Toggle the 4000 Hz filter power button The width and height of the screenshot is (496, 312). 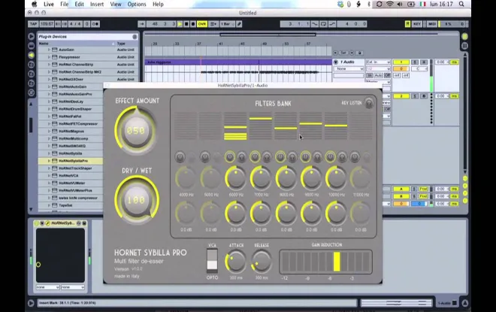180,156
